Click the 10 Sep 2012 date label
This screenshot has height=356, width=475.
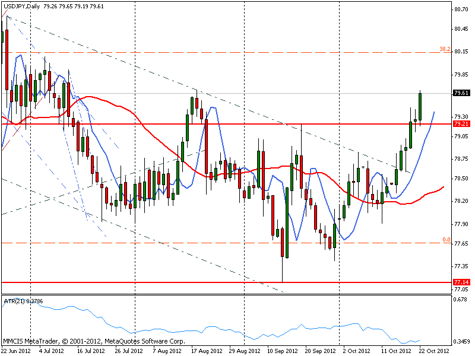point(283,351)
